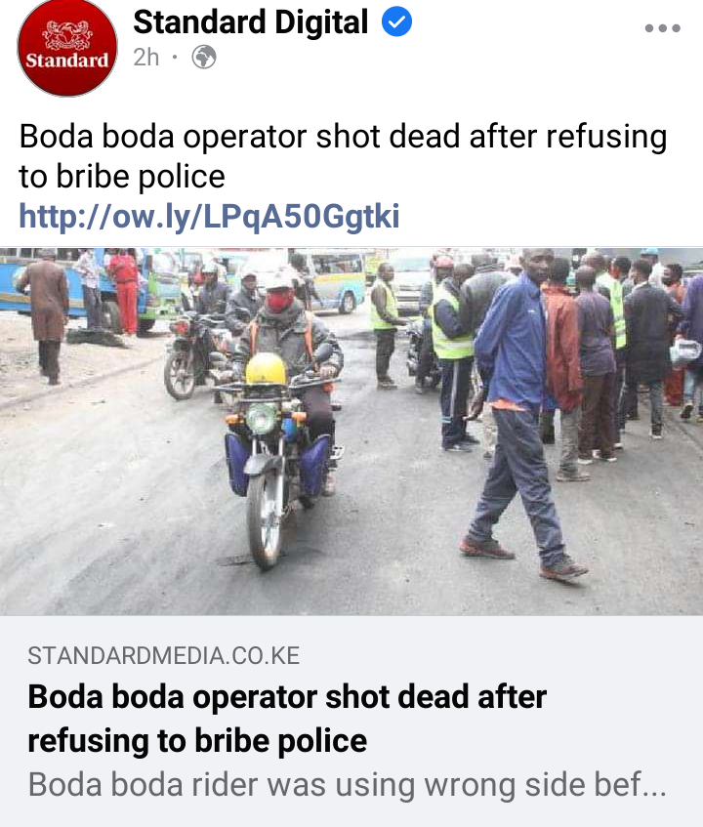The height and width of the screenshot is (827, 703).
Task: Open the boda boda motorcycle photo
Action: pos(351,431)
